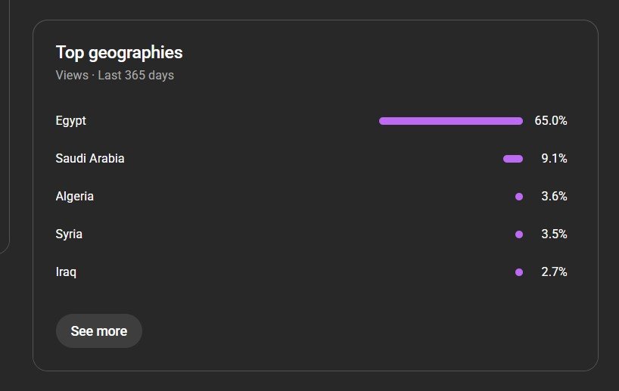Click the Last 365 days text
Viewport: 619px width, 391px height.
click(135, 76)
